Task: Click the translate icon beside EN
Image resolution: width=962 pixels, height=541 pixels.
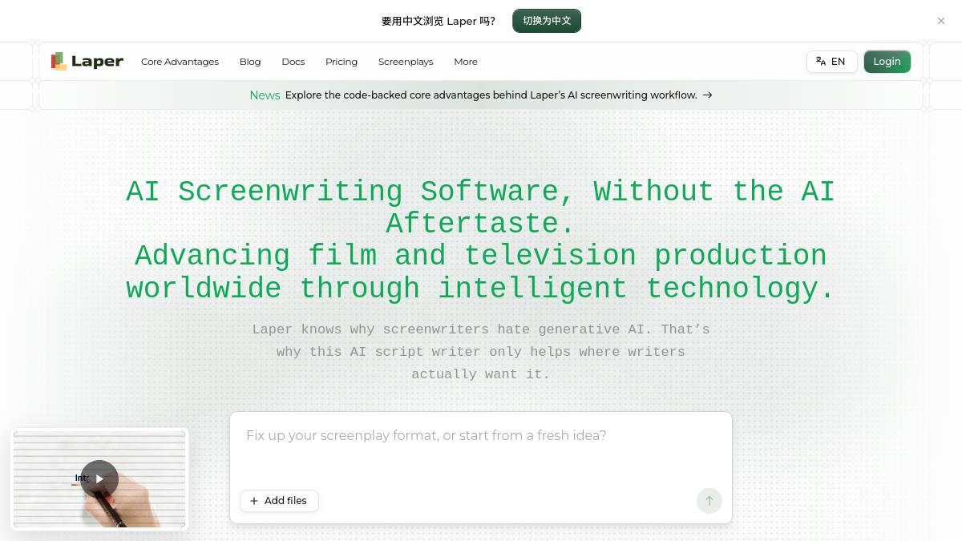Action: pos(821,62)
